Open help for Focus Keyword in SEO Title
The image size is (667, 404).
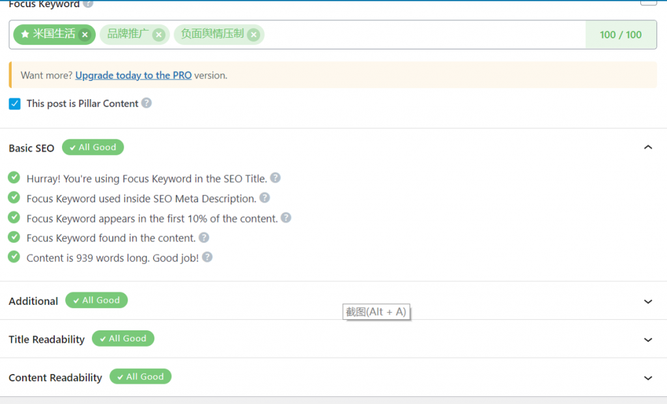276,178
